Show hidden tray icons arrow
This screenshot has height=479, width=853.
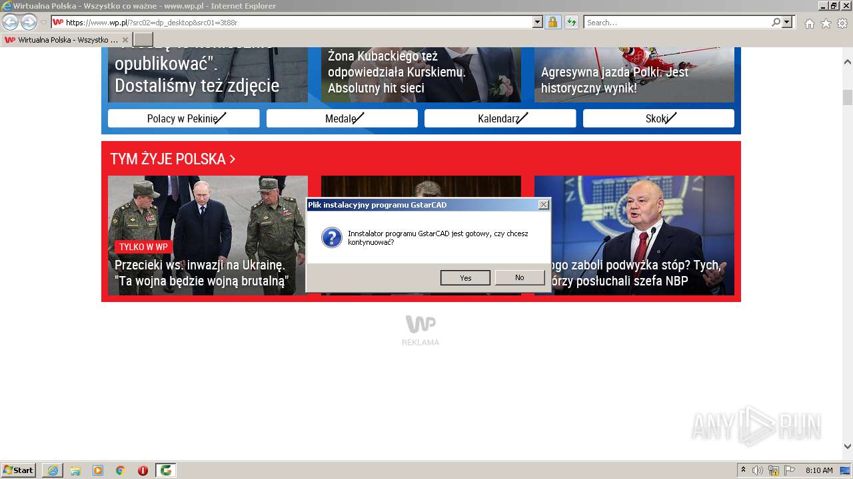pyautogui.click(x=743, y=470)
